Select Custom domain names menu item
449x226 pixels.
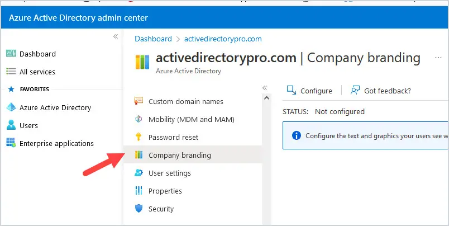[x=193, y=101]
